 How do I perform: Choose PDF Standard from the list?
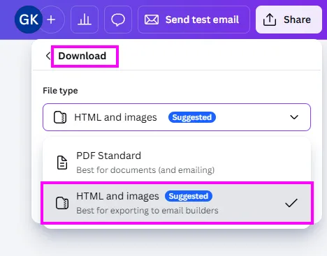tap(177, 163)
